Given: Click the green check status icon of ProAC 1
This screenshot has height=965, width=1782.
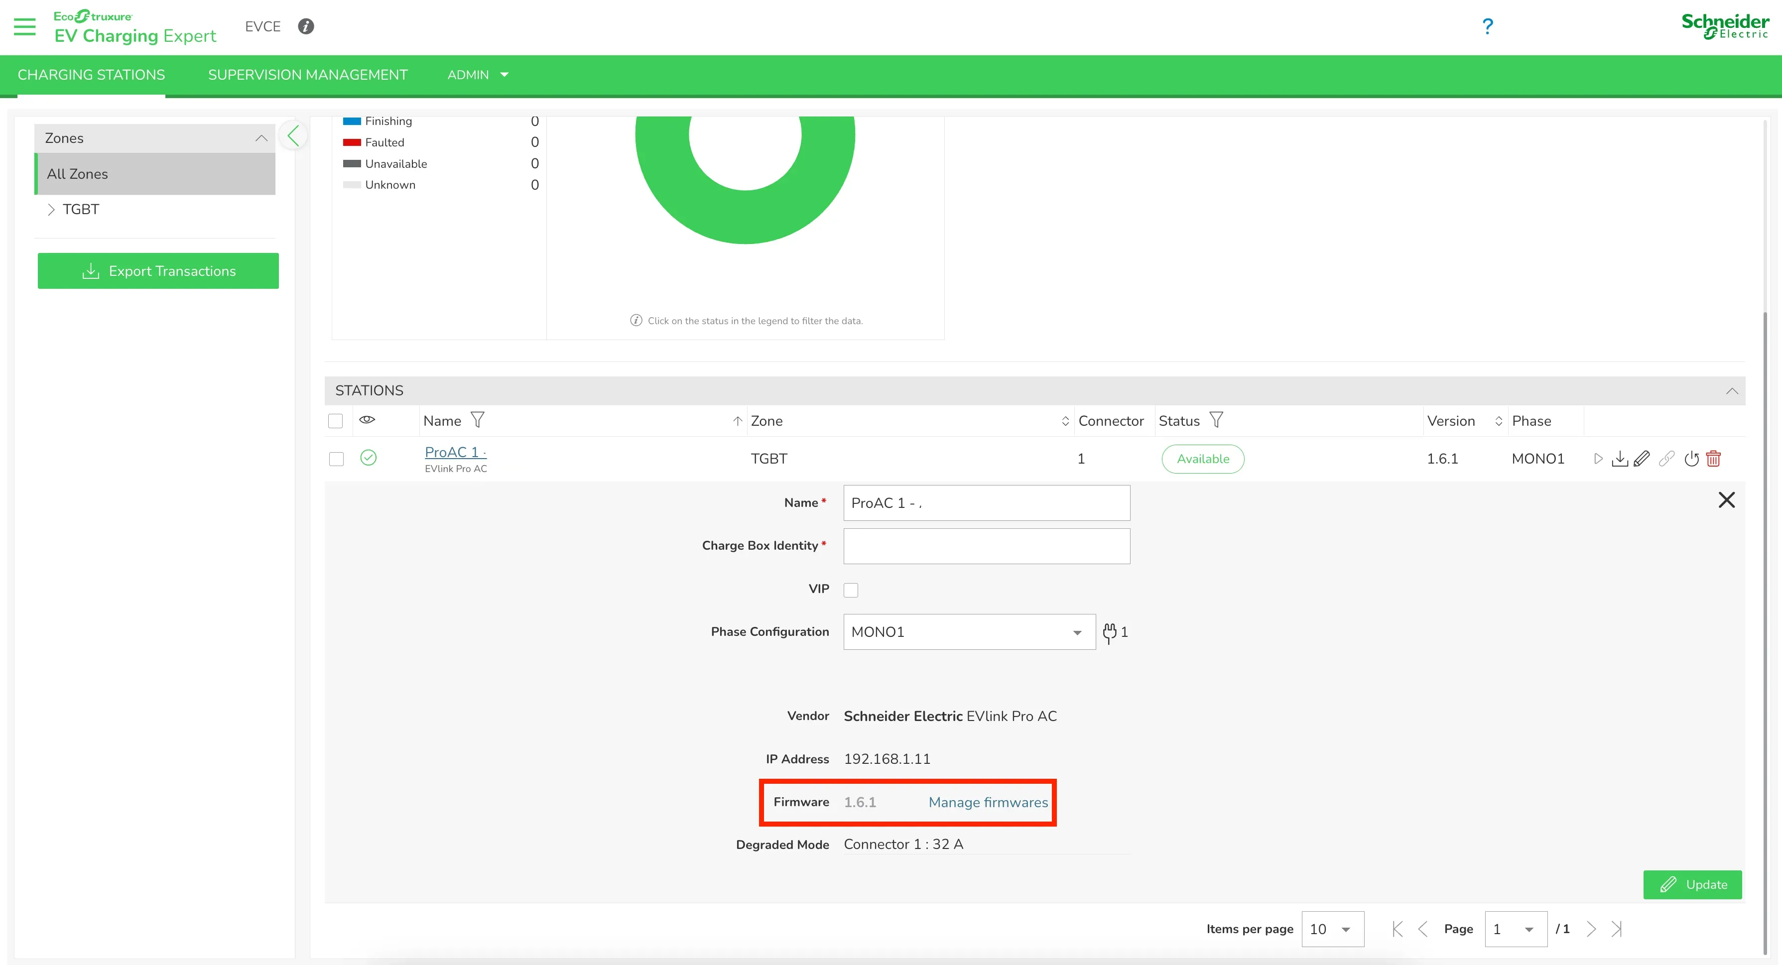Looking at the screenshot, I should 368,458.
